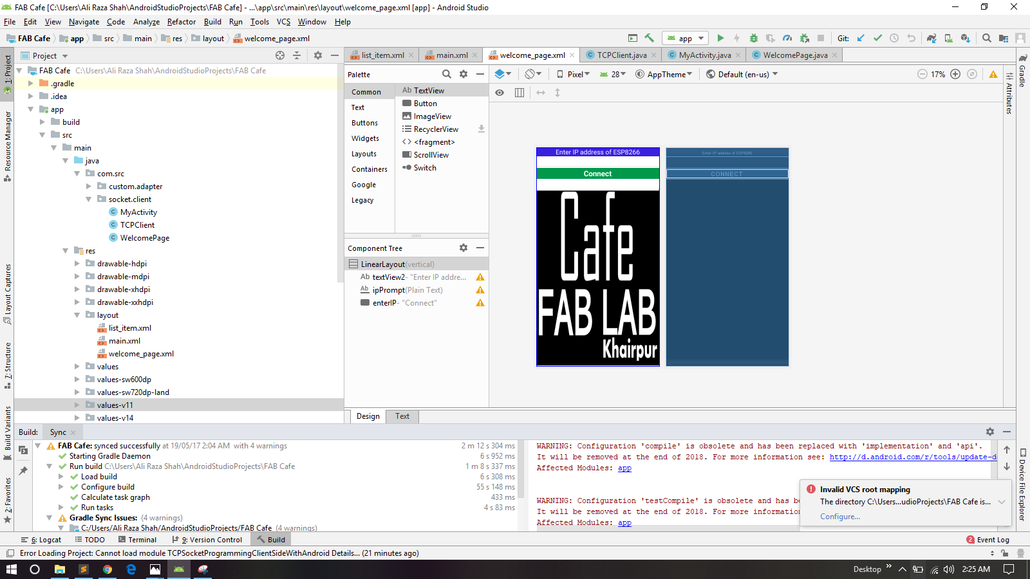1030x579 pixels.
Task: Collapse the layout folder
Action: coord(77,315)
